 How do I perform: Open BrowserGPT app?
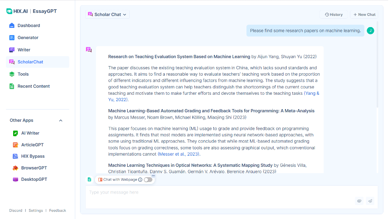(34, 168)
